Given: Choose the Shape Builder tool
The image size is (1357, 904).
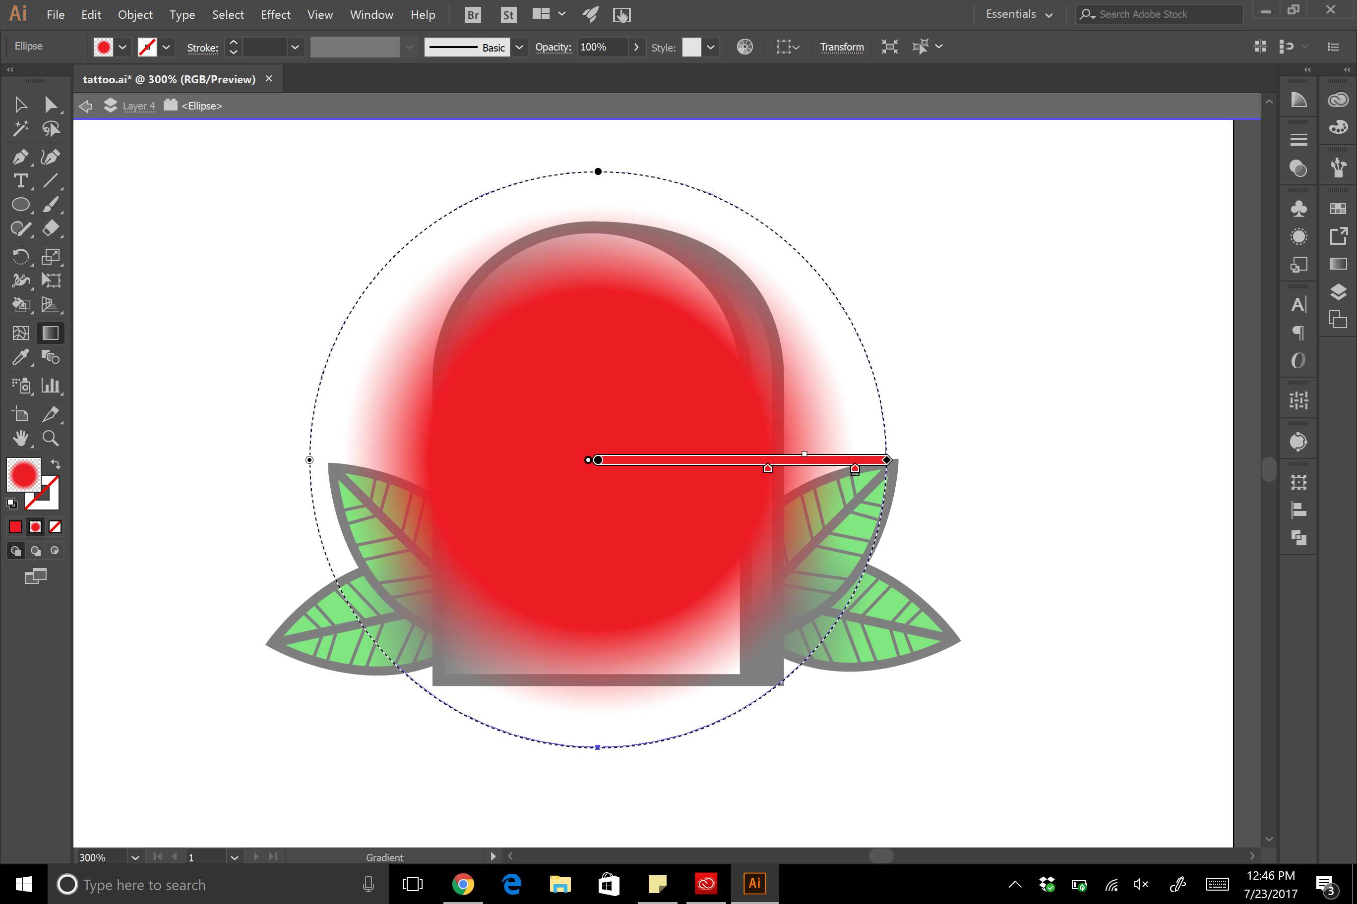Looking at the screenshot, I should coord(21,305).
